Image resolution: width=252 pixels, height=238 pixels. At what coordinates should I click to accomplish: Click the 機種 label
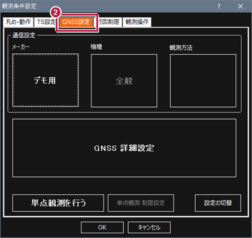click(96, 47)
